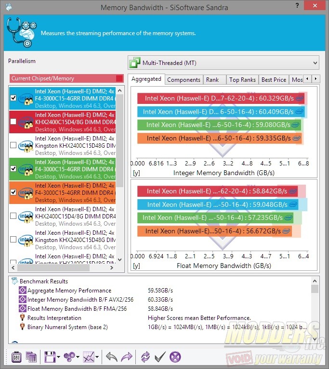This screenshot has height=369, width=329.
Task: Open the dropdown arrow next to the gears icon
Action: click(x=78, y=357)
